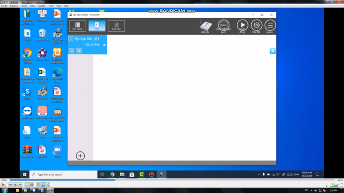Open Cài đặt settings gear in Science#
The image size is (344, 193).
pos(256,25)
